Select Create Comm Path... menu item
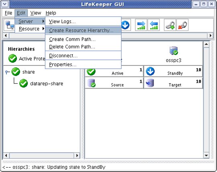Screen dimensions: 217x172 [x=83, y=39]
